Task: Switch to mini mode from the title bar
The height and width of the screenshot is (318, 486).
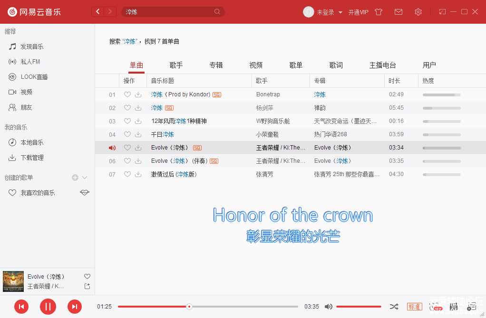Action: click(442, 12)
